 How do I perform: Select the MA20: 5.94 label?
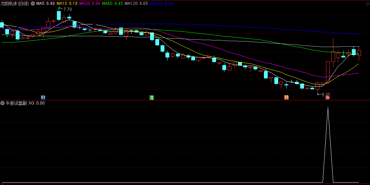click(90, 3)
